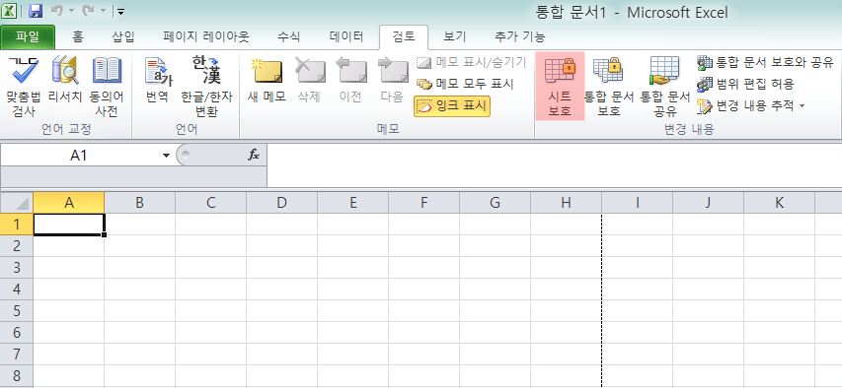Screen dimensions: 842x388
Task: Open the Name Box dropdown arrow
Action: click(167, 156)
